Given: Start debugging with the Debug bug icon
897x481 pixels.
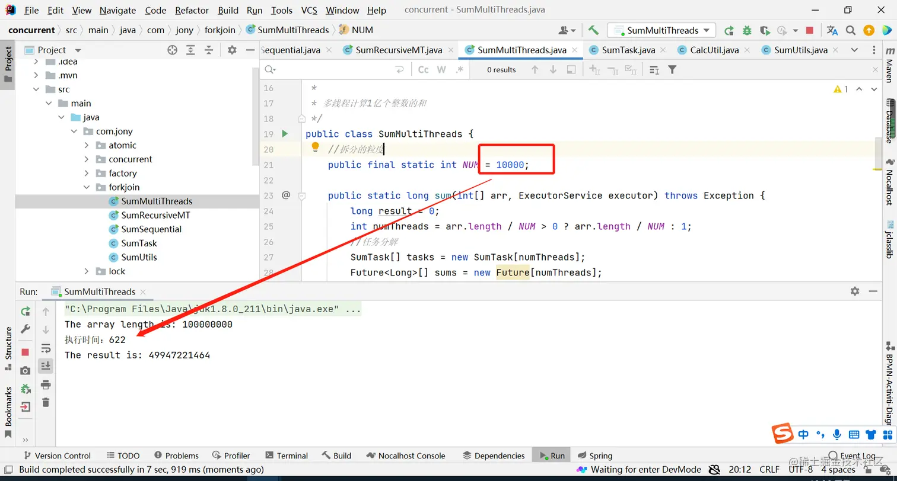Looking at the screenshot, I should (x=747, y=30).
